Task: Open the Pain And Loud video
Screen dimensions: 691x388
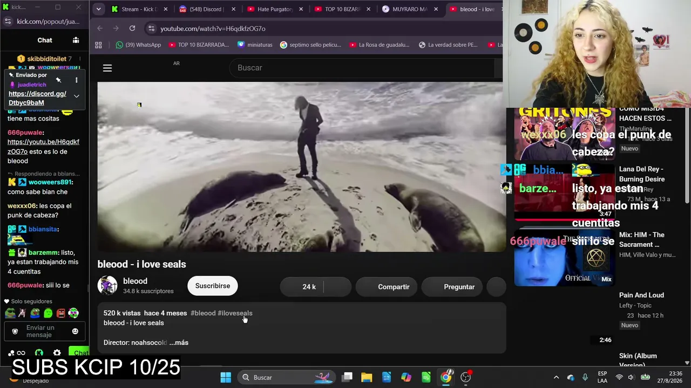Action: 641,295
